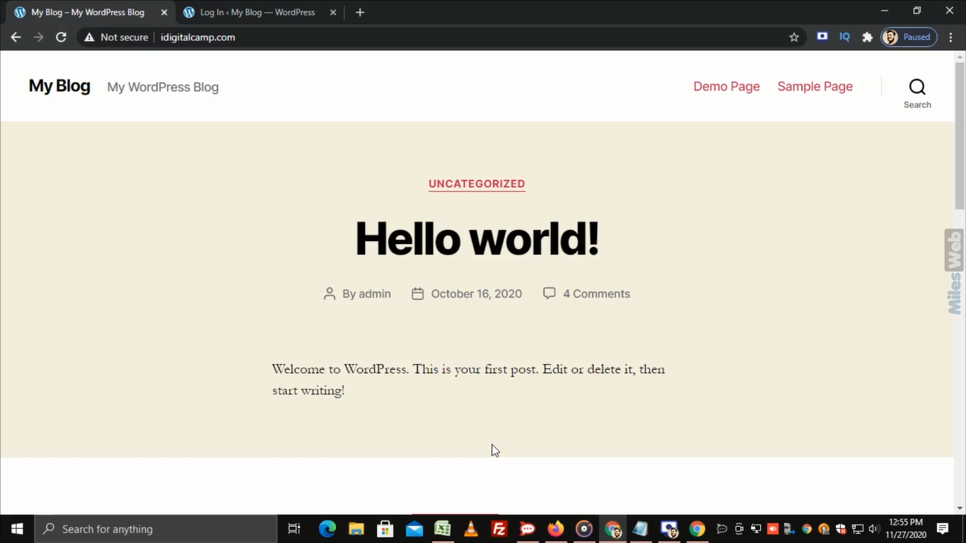Close the My Blog tab
966x543 pixels.
(x=164, y=12)
